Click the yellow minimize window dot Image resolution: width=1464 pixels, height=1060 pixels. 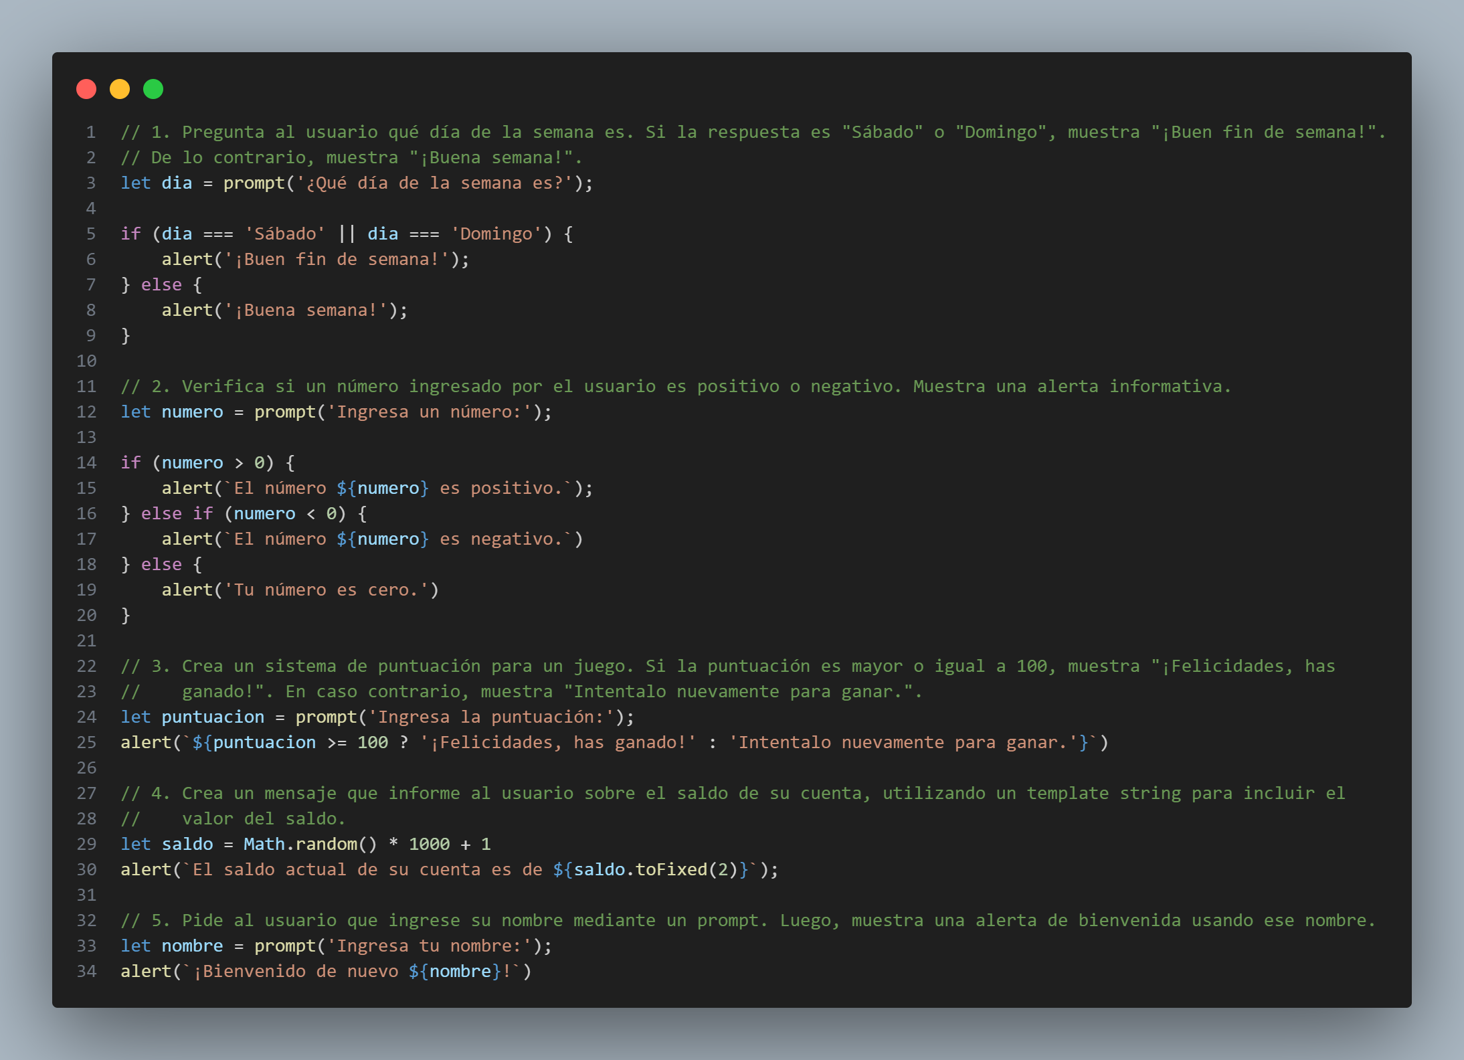tap(120, 89)
